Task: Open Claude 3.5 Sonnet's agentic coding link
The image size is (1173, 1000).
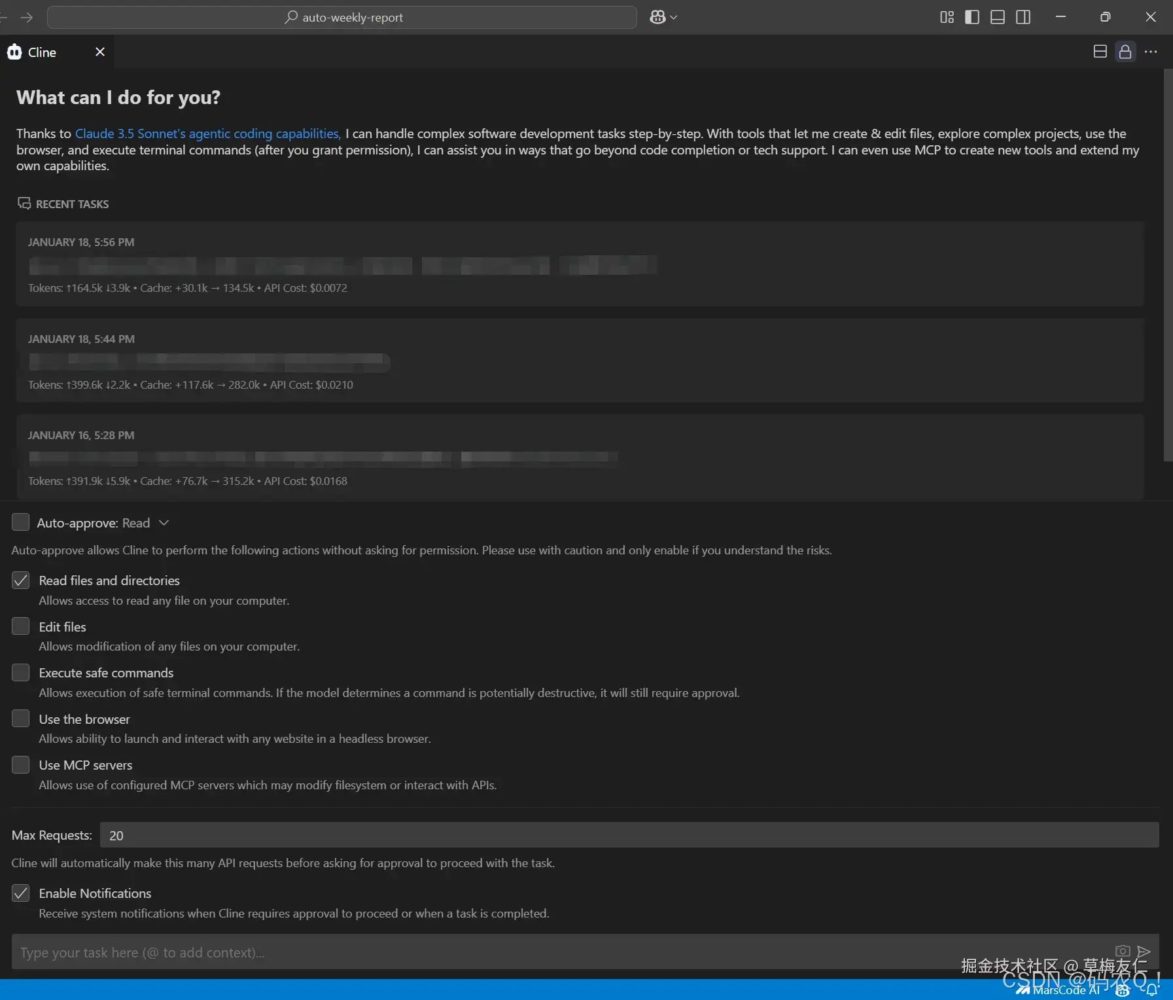Action: click(207, 134)
